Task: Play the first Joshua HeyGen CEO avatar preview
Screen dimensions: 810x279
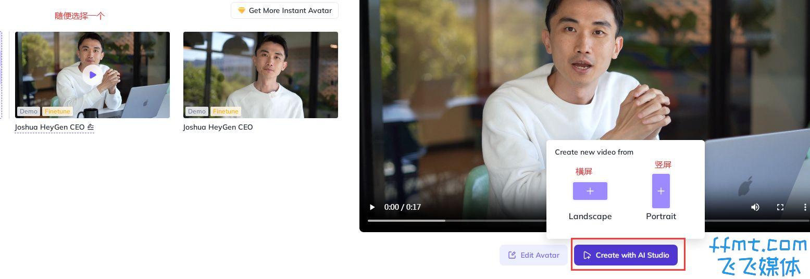Action: point(92,75)
